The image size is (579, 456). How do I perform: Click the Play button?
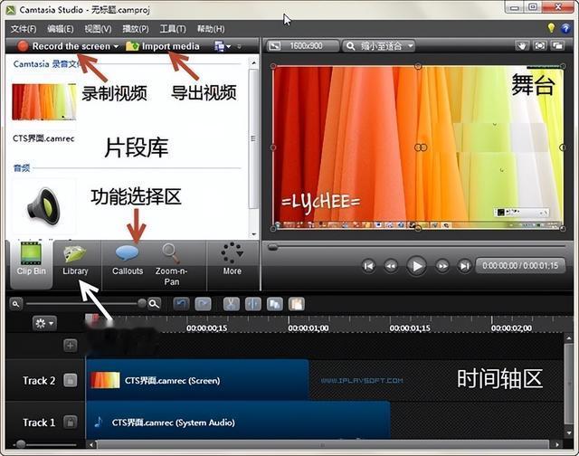pyautogui.click(x=416, y=266)
